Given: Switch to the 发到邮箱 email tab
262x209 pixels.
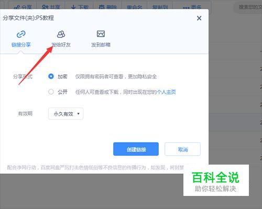Looking at the screenshot, I should click(101, 39).
